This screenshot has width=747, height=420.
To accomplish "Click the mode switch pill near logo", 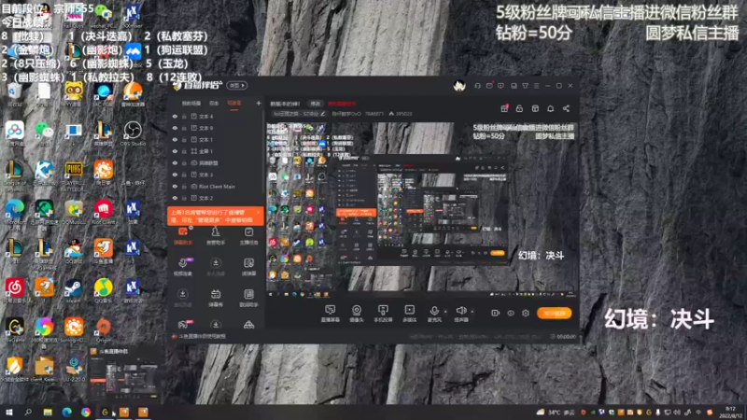I will pyautogui.click(x=237, y=85).
